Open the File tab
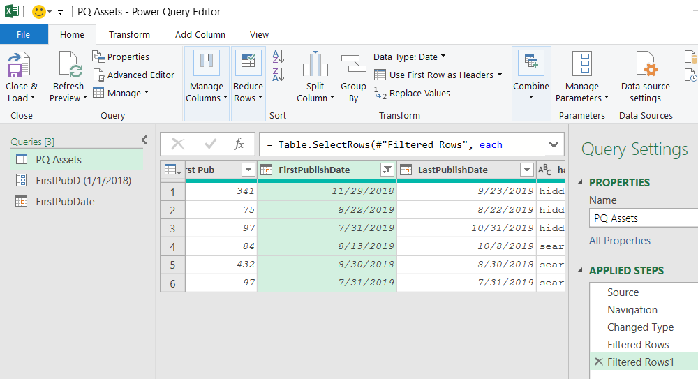 tap(24, 34)
